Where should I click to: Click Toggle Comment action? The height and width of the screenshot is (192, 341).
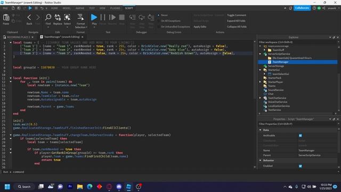237,15
